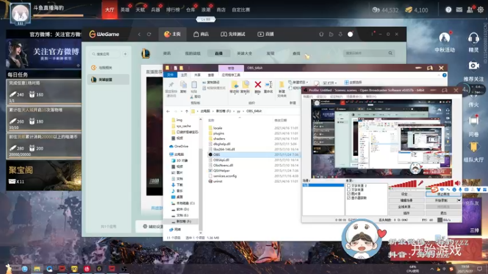Click the yy folder in the address breadcrumb

pyautogui.click(x=239, y=111)
